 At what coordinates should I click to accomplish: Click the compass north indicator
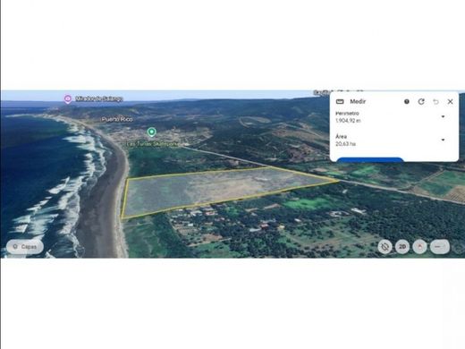[420, 247]
